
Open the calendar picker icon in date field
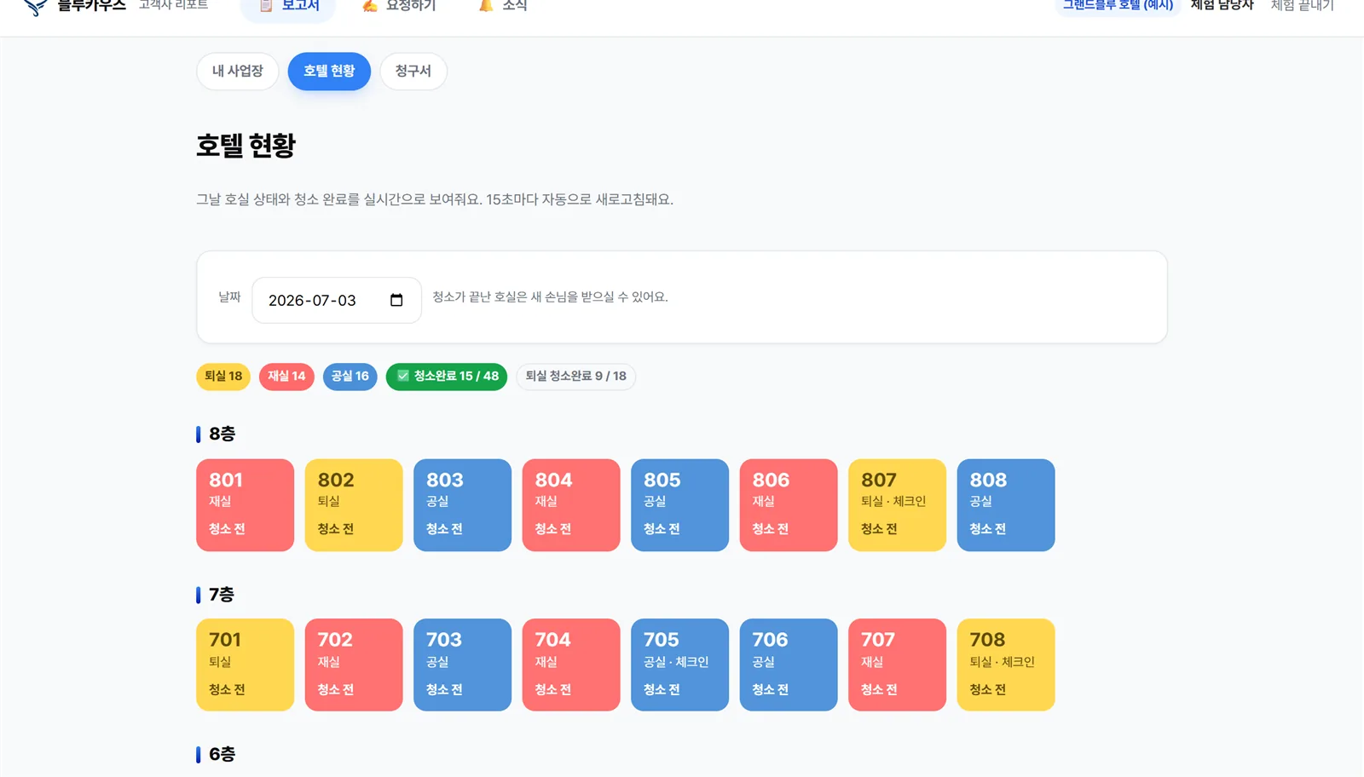pyautogui.click(x=396, y=300)
